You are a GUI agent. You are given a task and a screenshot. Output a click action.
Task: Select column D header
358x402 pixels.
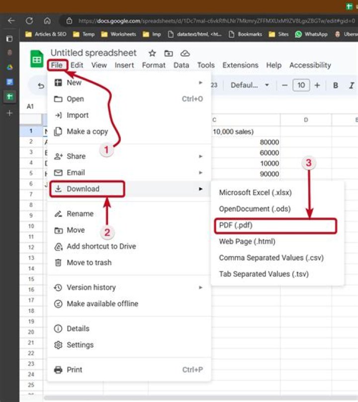click(306, 120)
